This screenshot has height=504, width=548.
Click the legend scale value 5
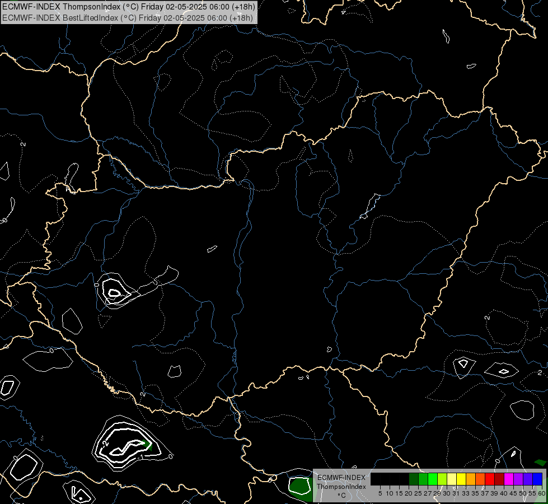380,493
